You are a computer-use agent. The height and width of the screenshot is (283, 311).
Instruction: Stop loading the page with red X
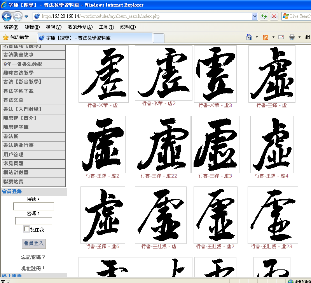point(274,16)
